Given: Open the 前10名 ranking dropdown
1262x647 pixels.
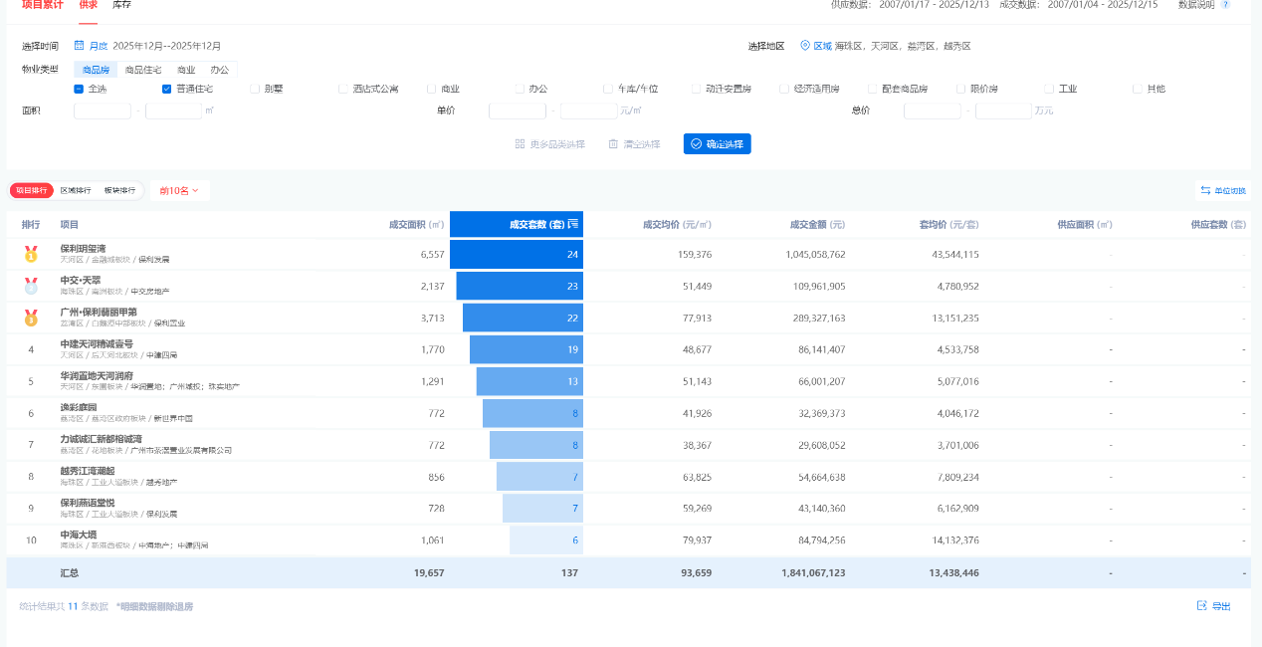Looking at the screenshot, I should click(x=179, y=190).
